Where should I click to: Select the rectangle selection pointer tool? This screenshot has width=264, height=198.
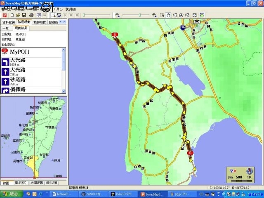[x=162, y=15]
